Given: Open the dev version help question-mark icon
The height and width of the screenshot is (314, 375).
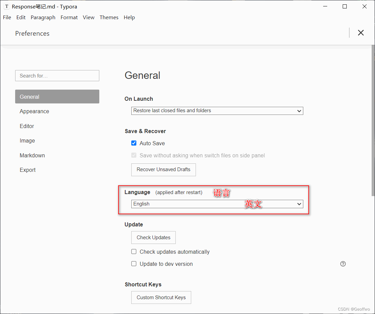Looking at the screenshot, I should [x=343, y=264].
